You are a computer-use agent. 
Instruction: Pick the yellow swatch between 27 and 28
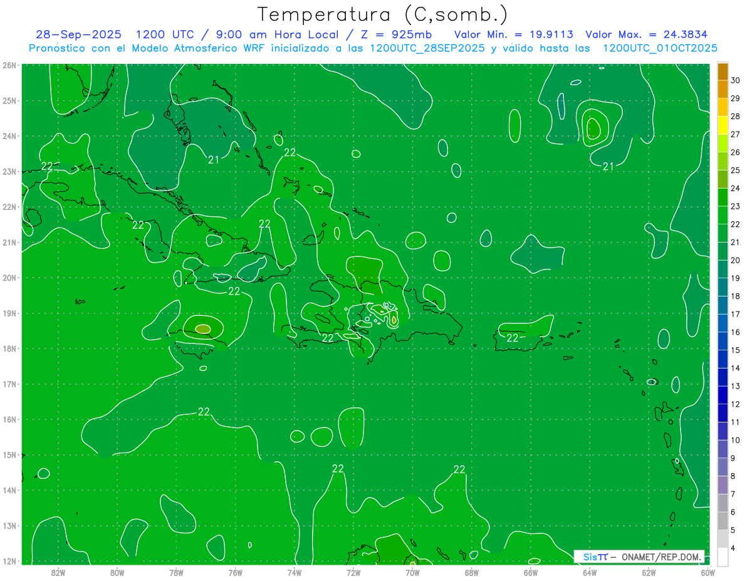(x=723, y=125)
